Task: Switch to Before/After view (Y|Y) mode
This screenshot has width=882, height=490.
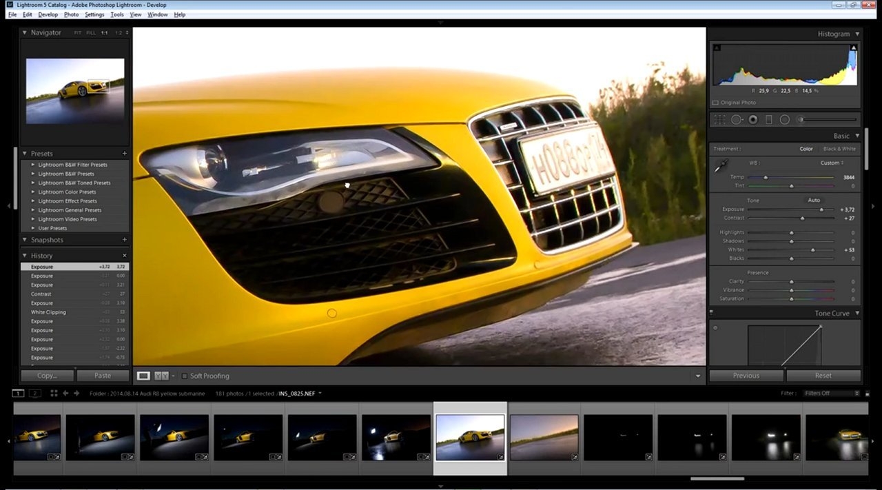Action: (x=161, y=376)
